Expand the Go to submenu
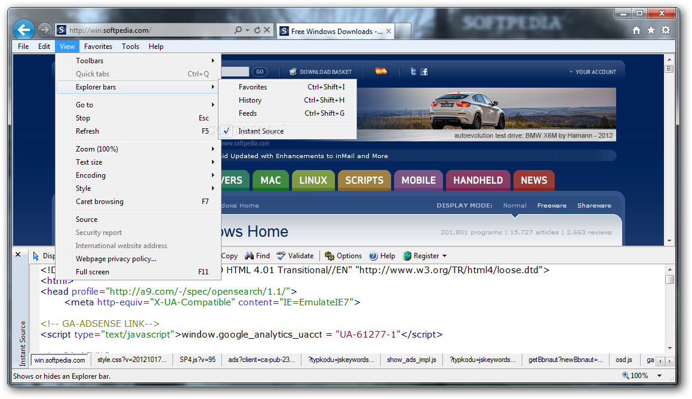The width and height of the screenshot is (692, 399). point(138,104)
